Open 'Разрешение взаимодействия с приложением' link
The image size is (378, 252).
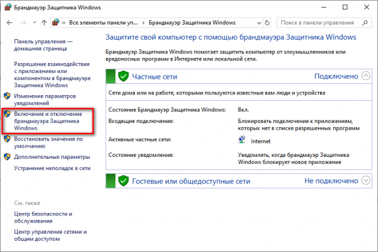pos(52,74)
